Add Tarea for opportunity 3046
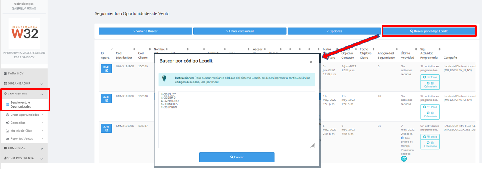The image size is (482, 169). pos(430,137)
